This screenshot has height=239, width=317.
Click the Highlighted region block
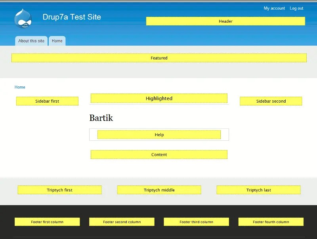coord(159,98)
